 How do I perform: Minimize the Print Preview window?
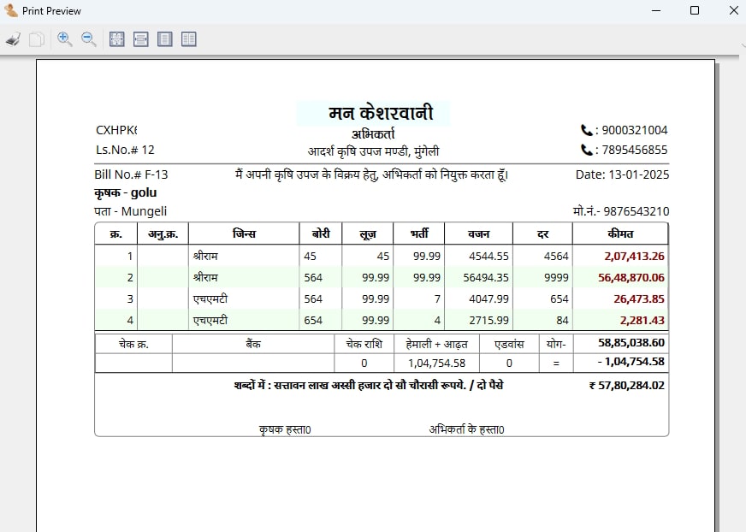click(656, 10)
